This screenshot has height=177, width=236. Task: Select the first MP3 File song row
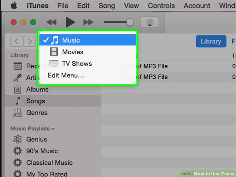coord(169,66)
